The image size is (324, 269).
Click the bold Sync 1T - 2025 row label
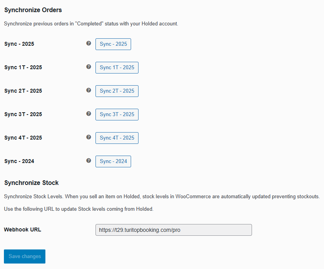coord(23,67)
